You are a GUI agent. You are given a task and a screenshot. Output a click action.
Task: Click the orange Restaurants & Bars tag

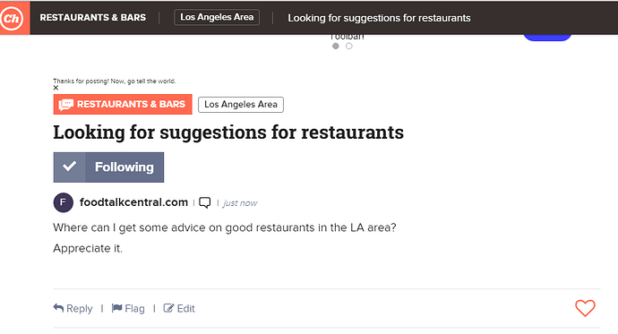coord(123,105)
